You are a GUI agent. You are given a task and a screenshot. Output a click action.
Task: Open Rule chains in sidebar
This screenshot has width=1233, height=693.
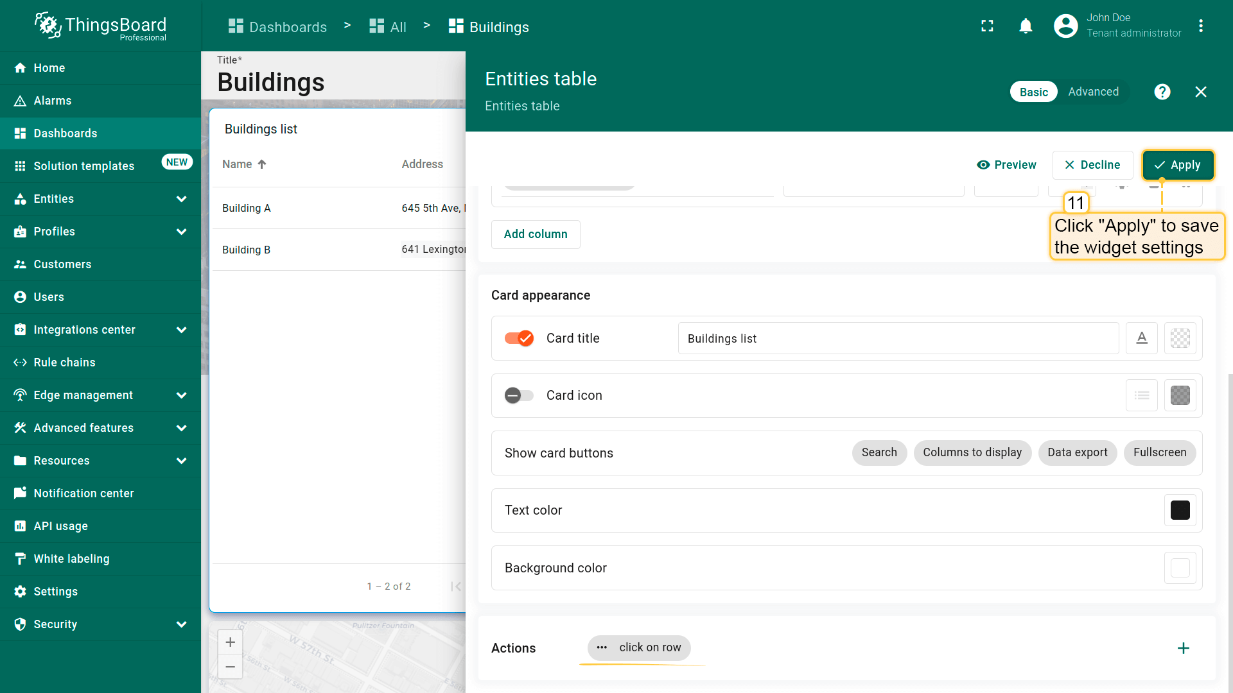(x=64, y=363)
